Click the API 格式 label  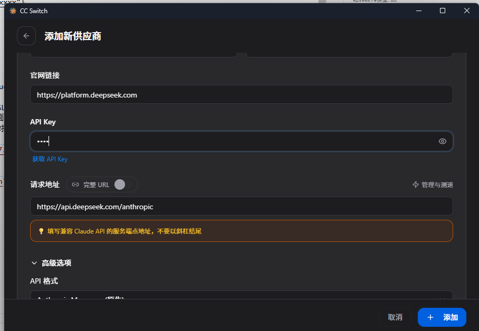click(x=44, y=281)
